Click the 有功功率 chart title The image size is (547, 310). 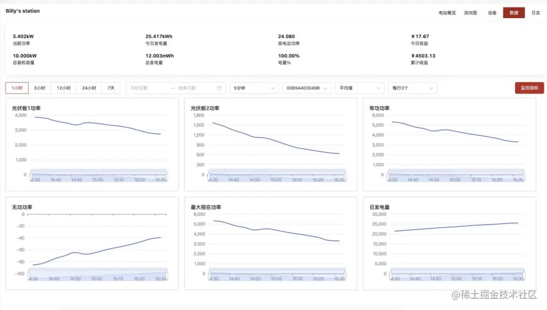(x=379, y=108)
